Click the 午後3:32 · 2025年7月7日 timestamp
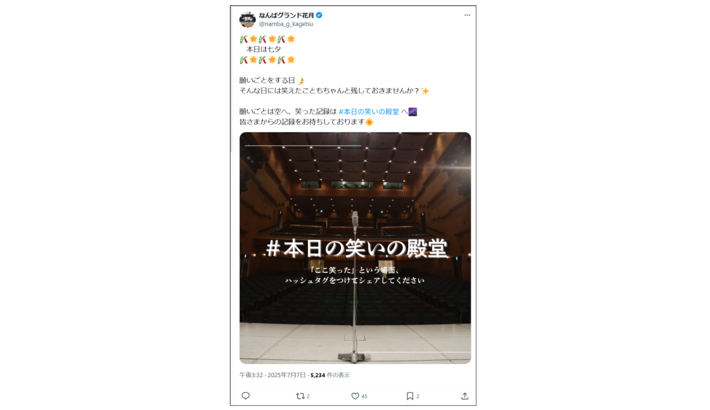710x410 pixels. click(273, 375)
